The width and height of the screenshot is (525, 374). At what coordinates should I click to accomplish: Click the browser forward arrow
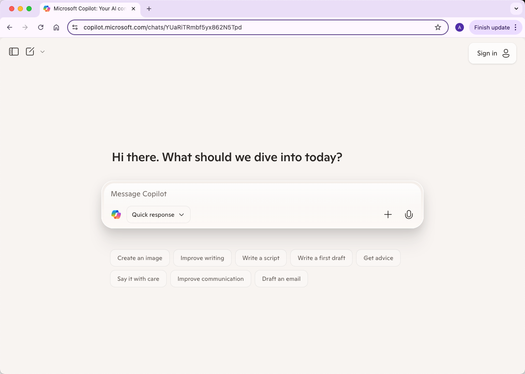coord(25,27)
